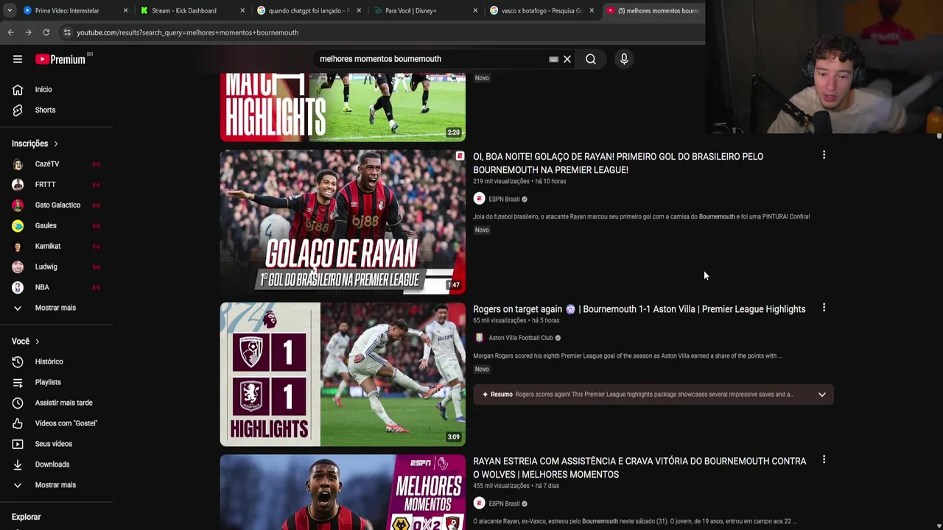Open options menu for Golaço de Rayan video
This screenshot has height=530, width=943.
[824, 155]
